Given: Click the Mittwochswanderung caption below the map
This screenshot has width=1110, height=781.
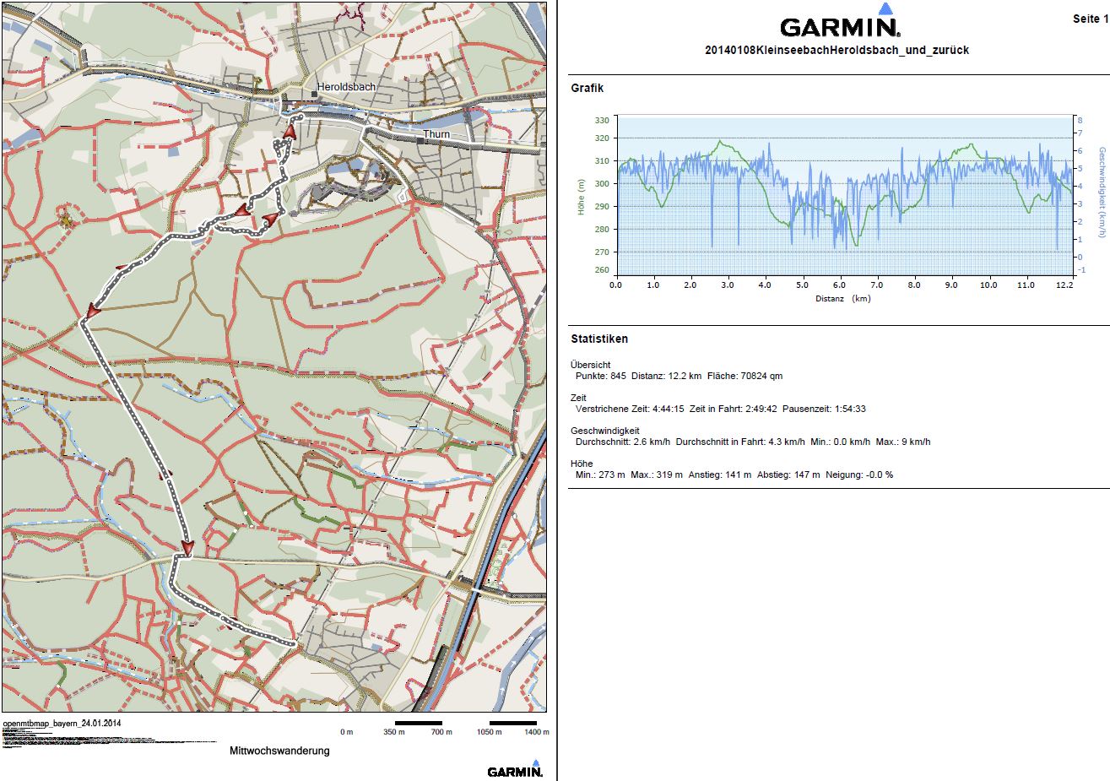Looking at the screenshot, I should 279,751.
